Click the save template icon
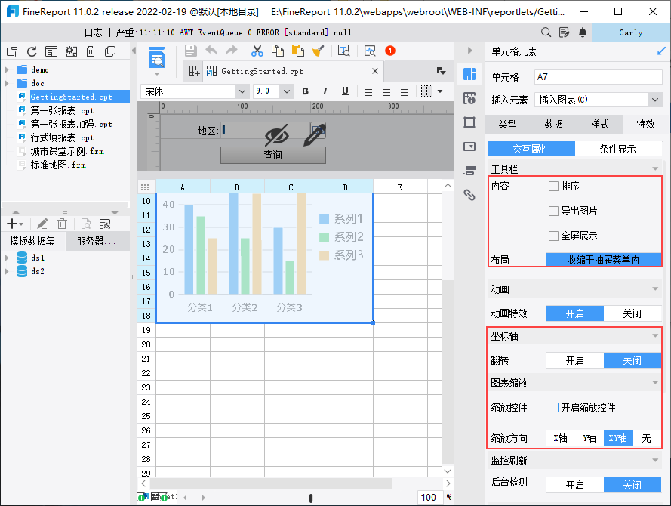Viewport: 671px width, 506px height. point(191,51)
